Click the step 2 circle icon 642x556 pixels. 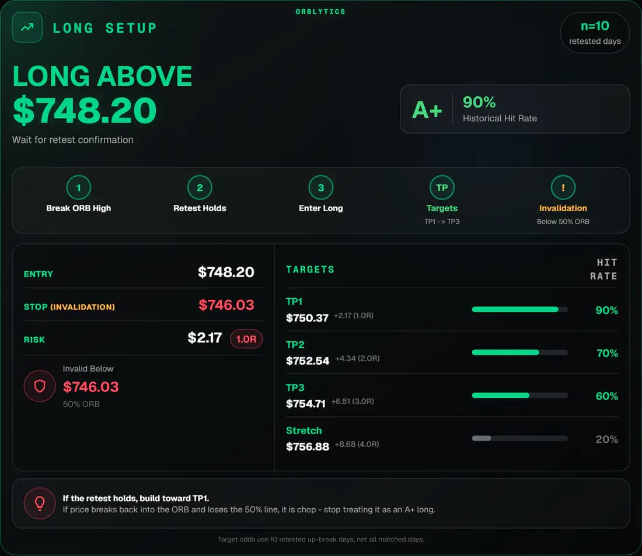(x=200, y=187)
